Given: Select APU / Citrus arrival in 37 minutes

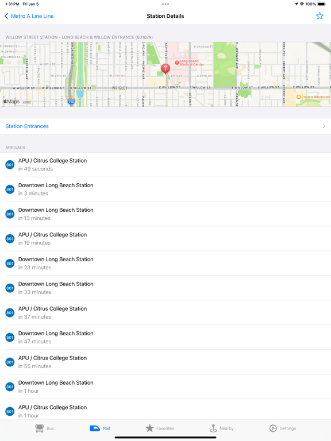Looking at the screenshot, I should [165, 313].
